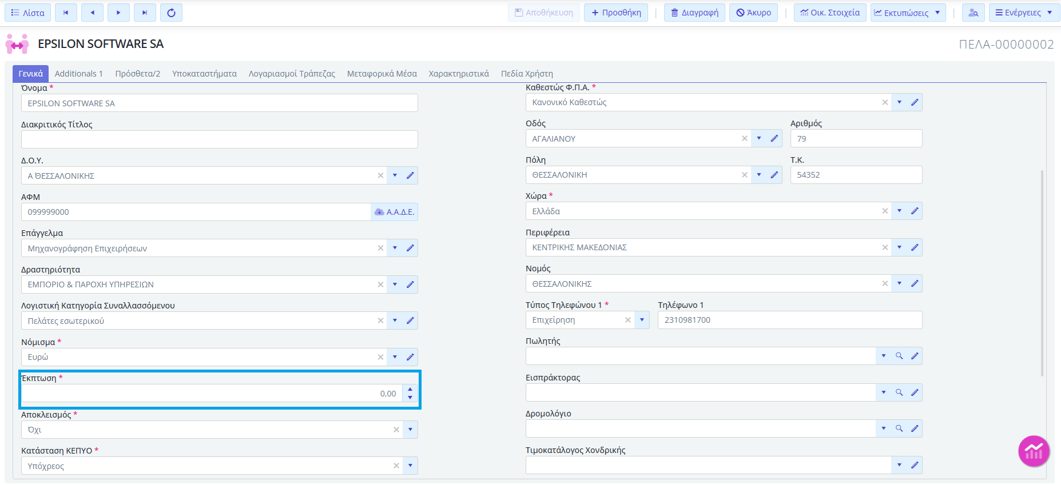This screenshot has height=485, width=1061.
Task: Expand the Επάγγελμα dropdown
Action: pyautogui.click(x=395, y=248)
